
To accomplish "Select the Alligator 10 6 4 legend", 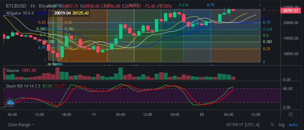I will click(20, 13).
